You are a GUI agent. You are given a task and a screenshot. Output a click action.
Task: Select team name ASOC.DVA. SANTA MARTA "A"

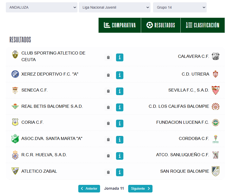click(x=52, y=138)
